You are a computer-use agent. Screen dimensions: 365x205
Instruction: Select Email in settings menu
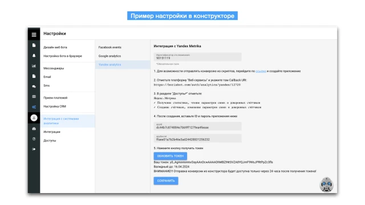pos(47,77)
